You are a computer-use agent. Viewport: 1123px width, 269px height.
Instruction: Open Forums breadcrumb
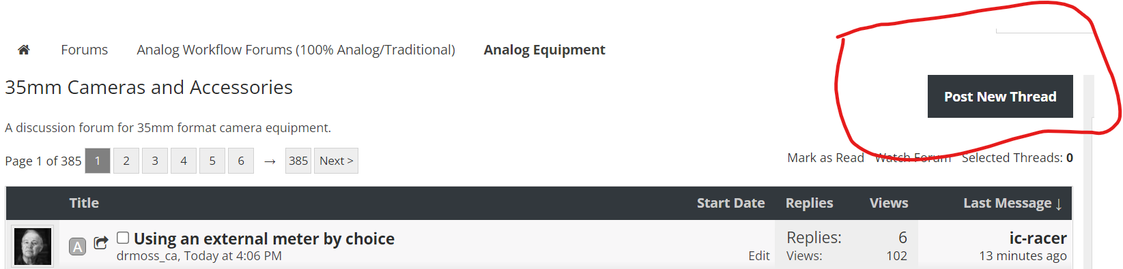[x=85, y=50]
